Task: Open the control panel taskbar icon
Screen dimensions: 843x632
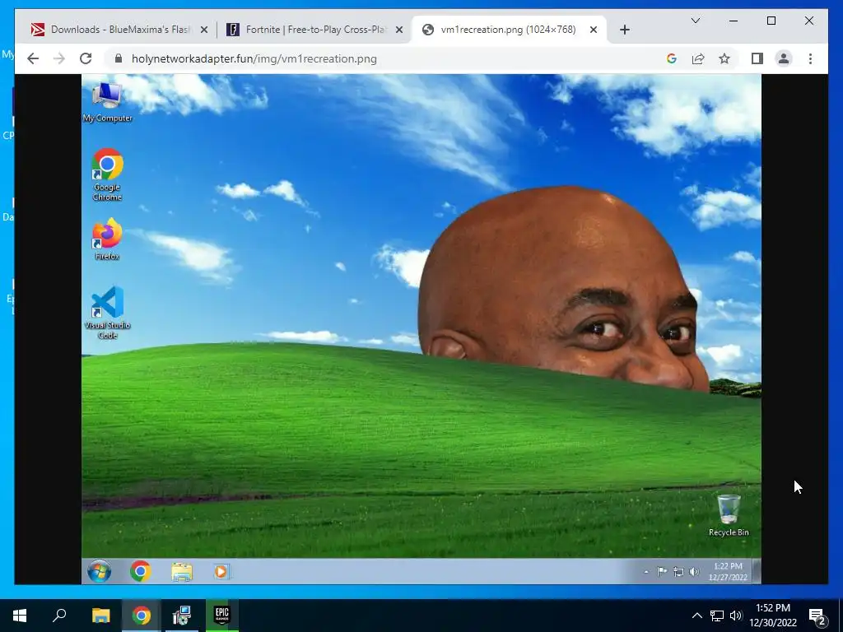Action: tap(182, 616)
